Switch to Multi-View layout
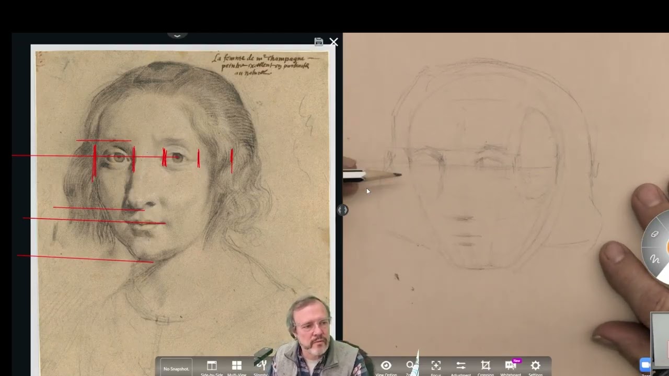669x376 pixels. (x=237, y=367)
